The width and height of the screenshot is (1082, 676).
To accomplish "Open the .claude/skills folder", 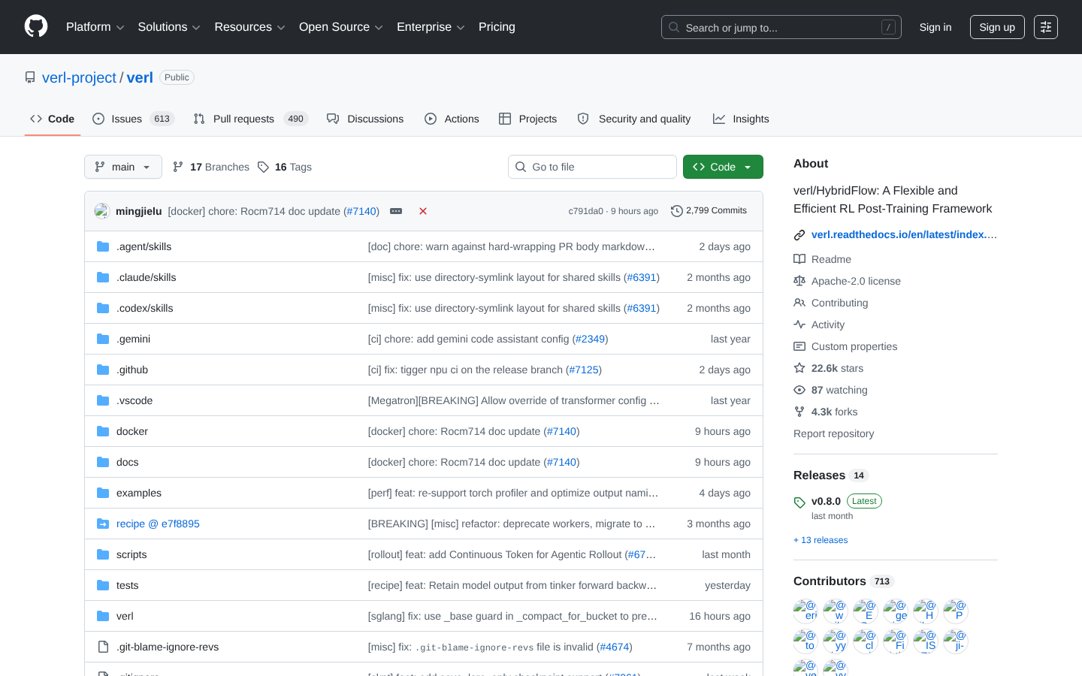I will pyautogui.click(x=147, y=277).
